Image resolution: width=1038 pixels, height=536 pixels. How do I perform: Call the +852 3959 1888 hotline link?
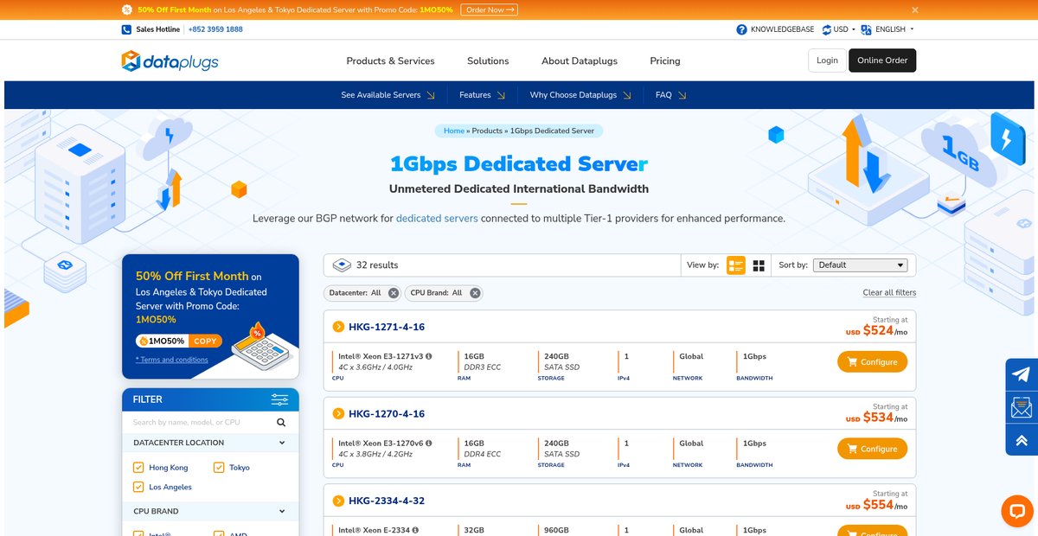[x=215, y=29]
